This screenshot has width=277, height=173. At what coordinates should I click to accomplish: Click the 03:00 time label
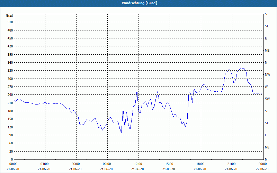tap(44, 164)
